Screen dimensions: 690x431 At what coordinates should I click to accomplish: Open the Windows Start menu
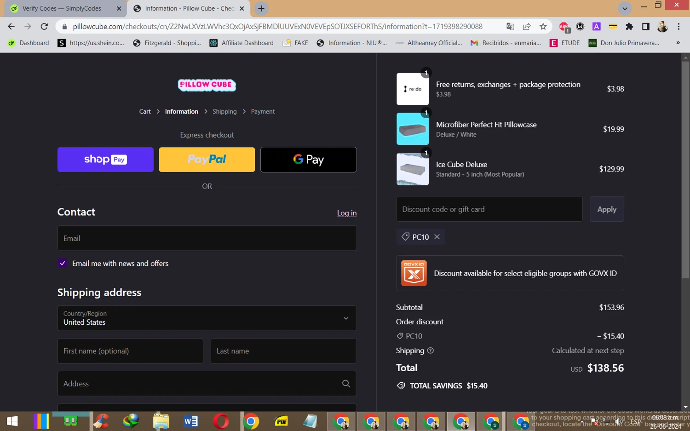pyautogui.click(x=12, y=421)
